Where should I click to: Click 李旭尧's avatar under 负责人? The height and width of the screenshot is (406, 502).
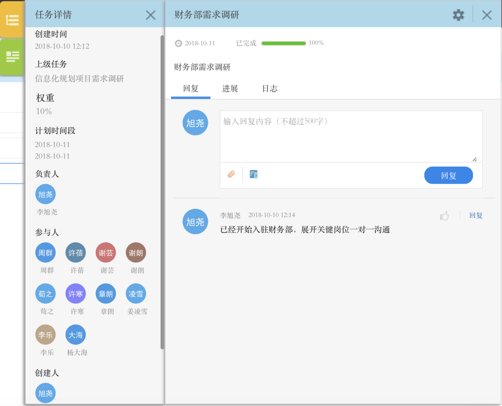(45, 194)
